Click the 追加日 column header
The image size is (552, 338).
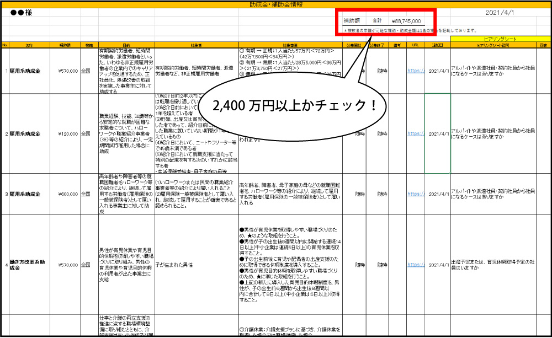[x=438, y=45]
